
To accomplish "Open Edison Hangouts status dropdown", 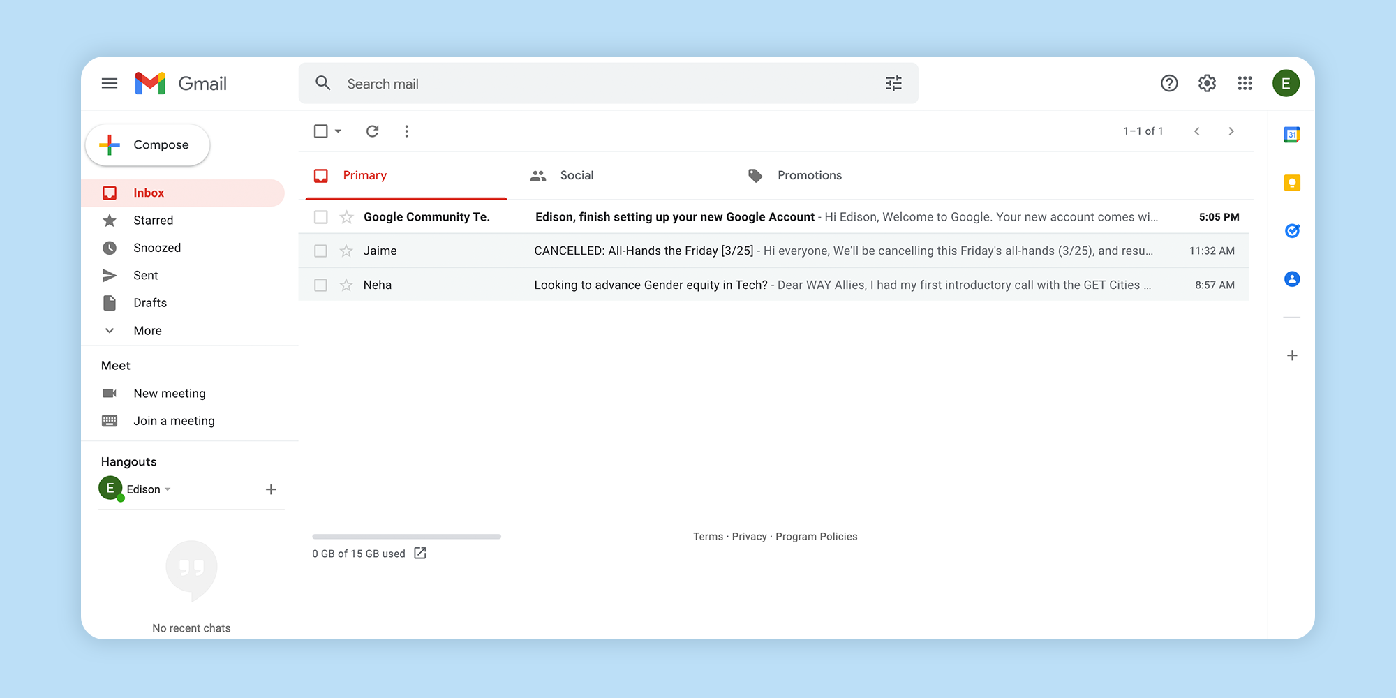I will pos(168,489).
